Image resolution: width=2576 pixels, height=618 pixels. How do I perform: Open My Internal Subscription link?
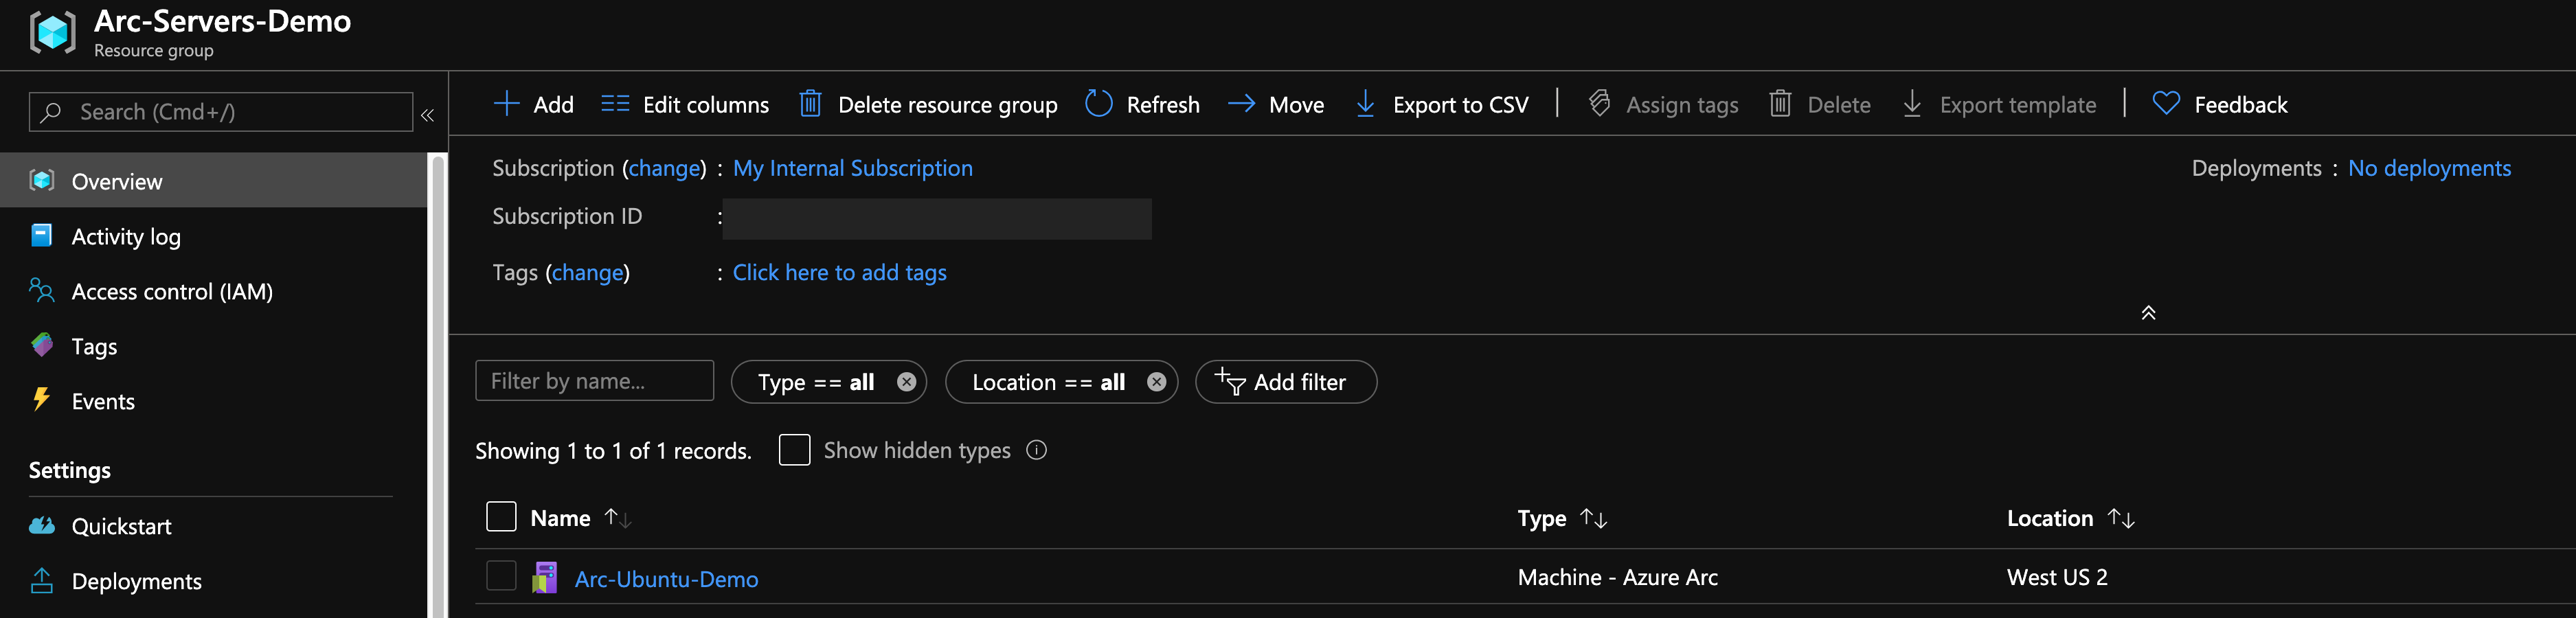[x=852, y=168]
